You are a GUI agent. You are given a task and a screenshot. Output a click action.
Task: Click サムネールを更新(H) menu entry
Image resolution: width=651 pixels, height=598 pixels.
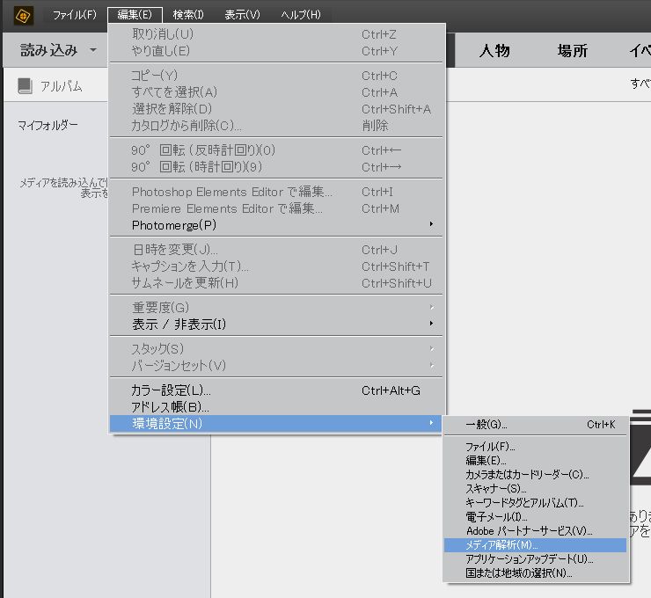click(276, 283)
